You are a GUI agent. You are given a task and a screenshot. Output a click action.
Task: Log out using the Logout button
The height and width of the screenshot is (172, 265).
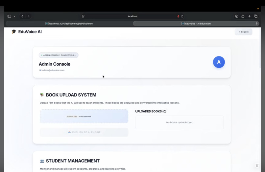pyautogui.click(x=243, y=32)
